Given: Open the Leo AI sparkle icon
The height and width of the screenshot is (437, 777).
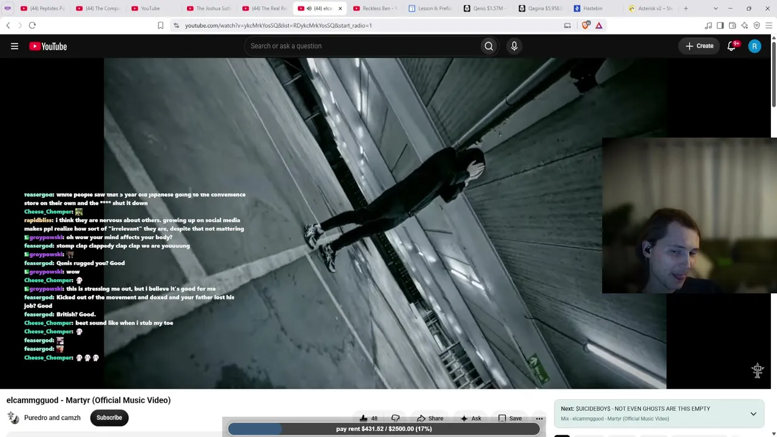Looking at the screenshot, I should point(745,25).
